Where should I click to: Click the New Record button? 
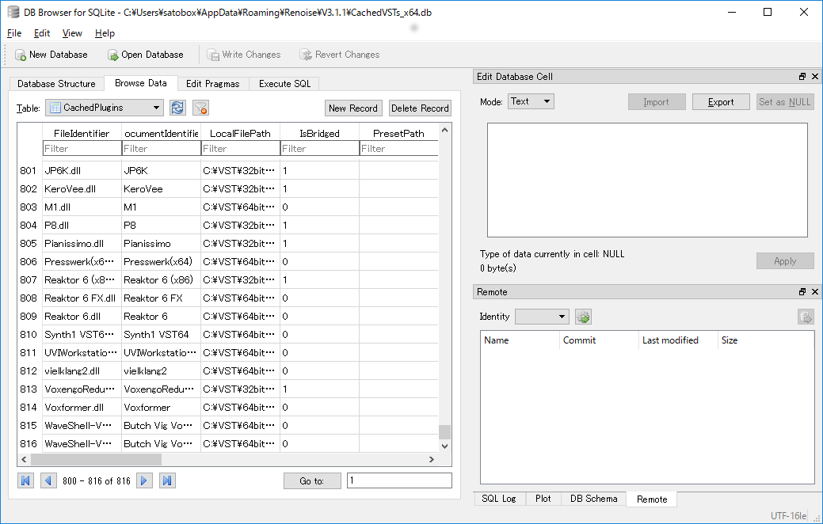[x=353, y=108]
